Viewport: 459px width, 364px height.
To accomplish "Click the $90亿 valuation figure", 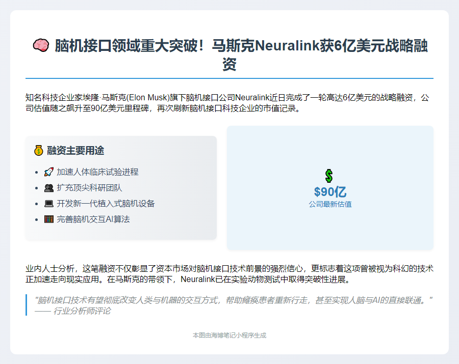I will [329, 192].
